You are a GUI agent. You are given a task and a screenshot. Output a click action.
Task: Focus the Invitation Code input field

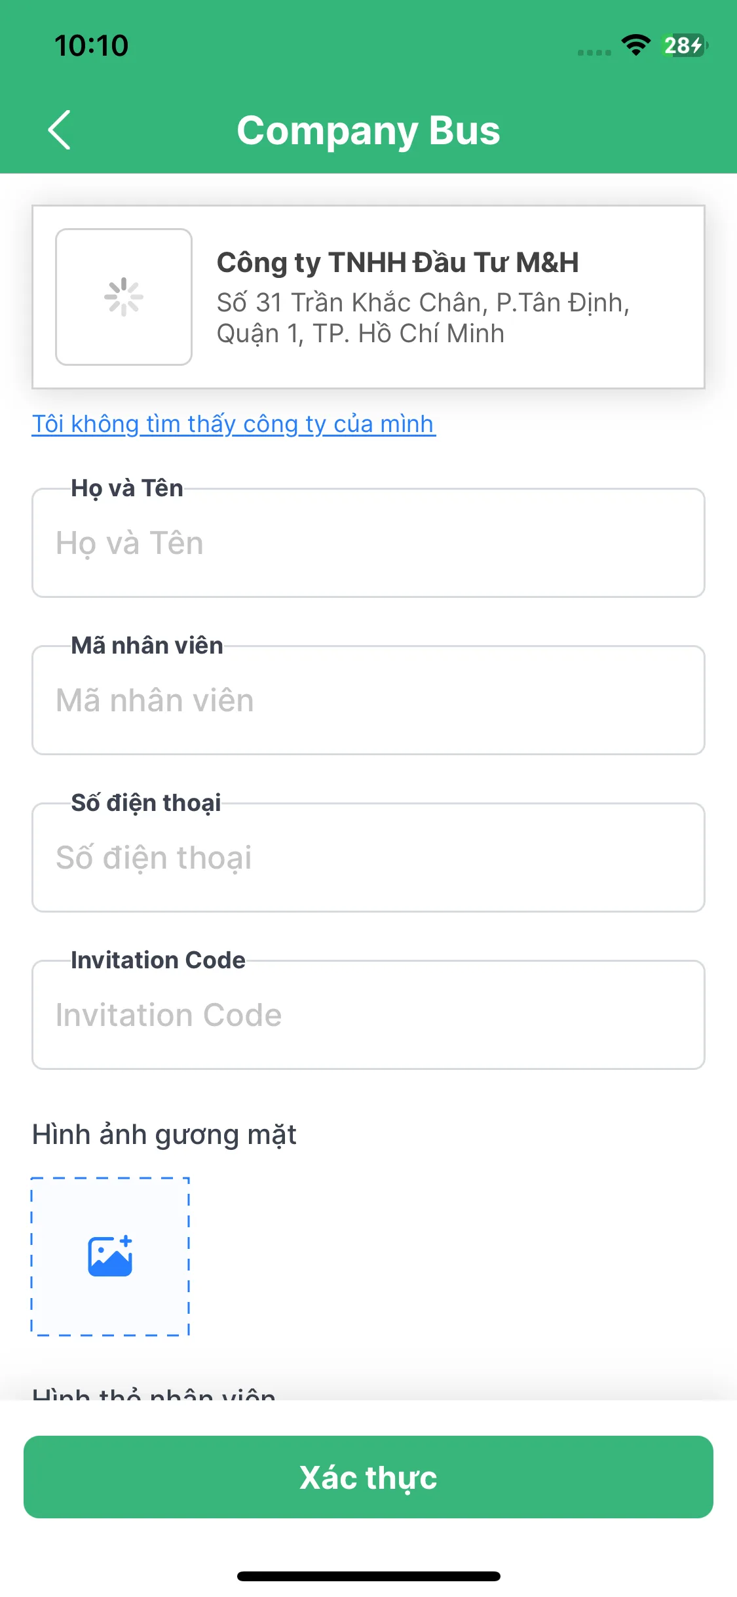tap(368, 1015)
